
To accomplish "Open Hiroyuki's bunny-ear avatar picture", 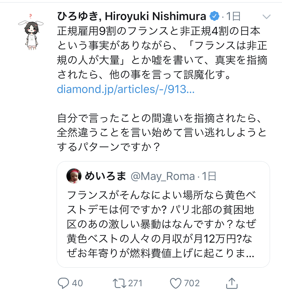I will click(31, 32).
